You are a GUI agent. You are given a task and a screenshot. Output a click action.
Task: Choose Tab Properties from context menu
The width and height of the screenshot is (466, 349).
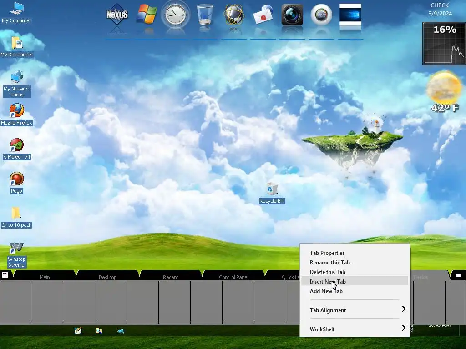click(x=355, y=253)
